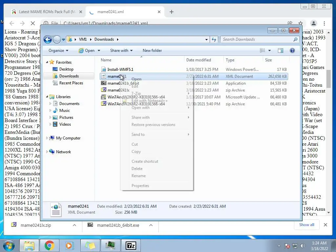Select Recent Places in Favorites
The height and width of the screenshot is (252, 336).
coord(71,83)
